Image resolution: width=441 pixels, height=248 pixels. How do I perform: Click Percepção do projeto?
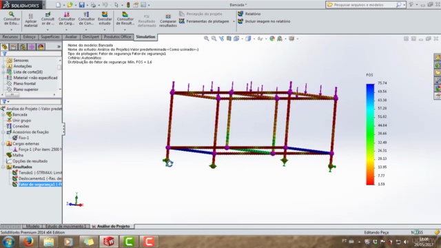(x=201, y=14)
